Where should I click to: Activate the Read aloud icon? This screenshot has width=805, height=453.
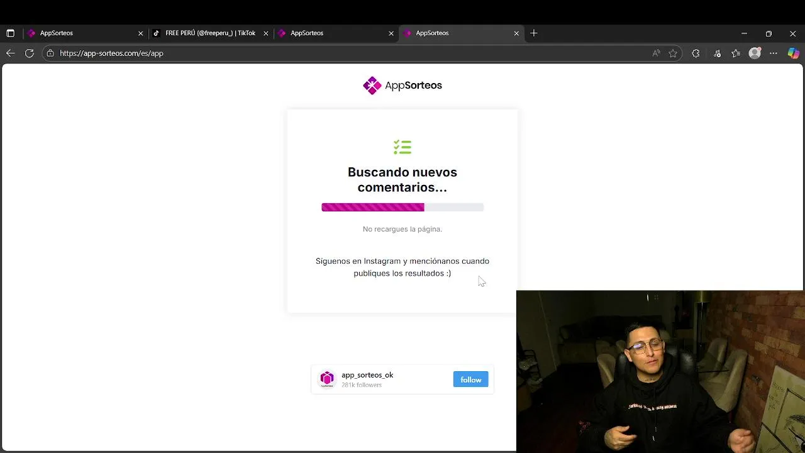coord(656,53)
